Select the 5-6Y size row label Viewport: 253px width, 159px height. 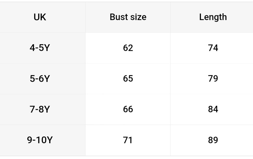pyautogui.click(x=40, y=78)
